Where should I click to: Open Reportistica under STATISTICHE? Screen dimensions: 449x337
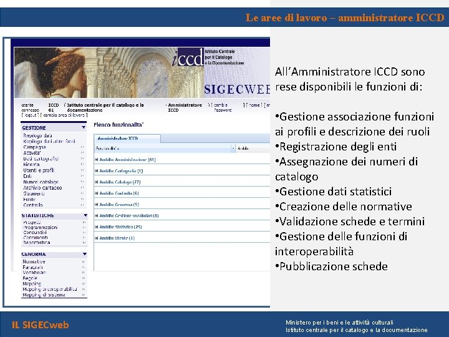tap(36, 242)
